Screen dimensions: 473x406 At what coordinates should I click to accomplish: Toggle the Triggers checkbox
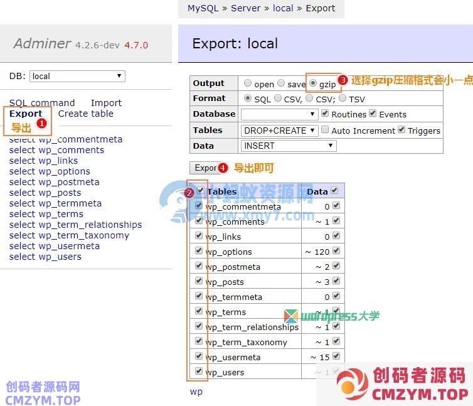pyautogui.click(x=401, y=130)
